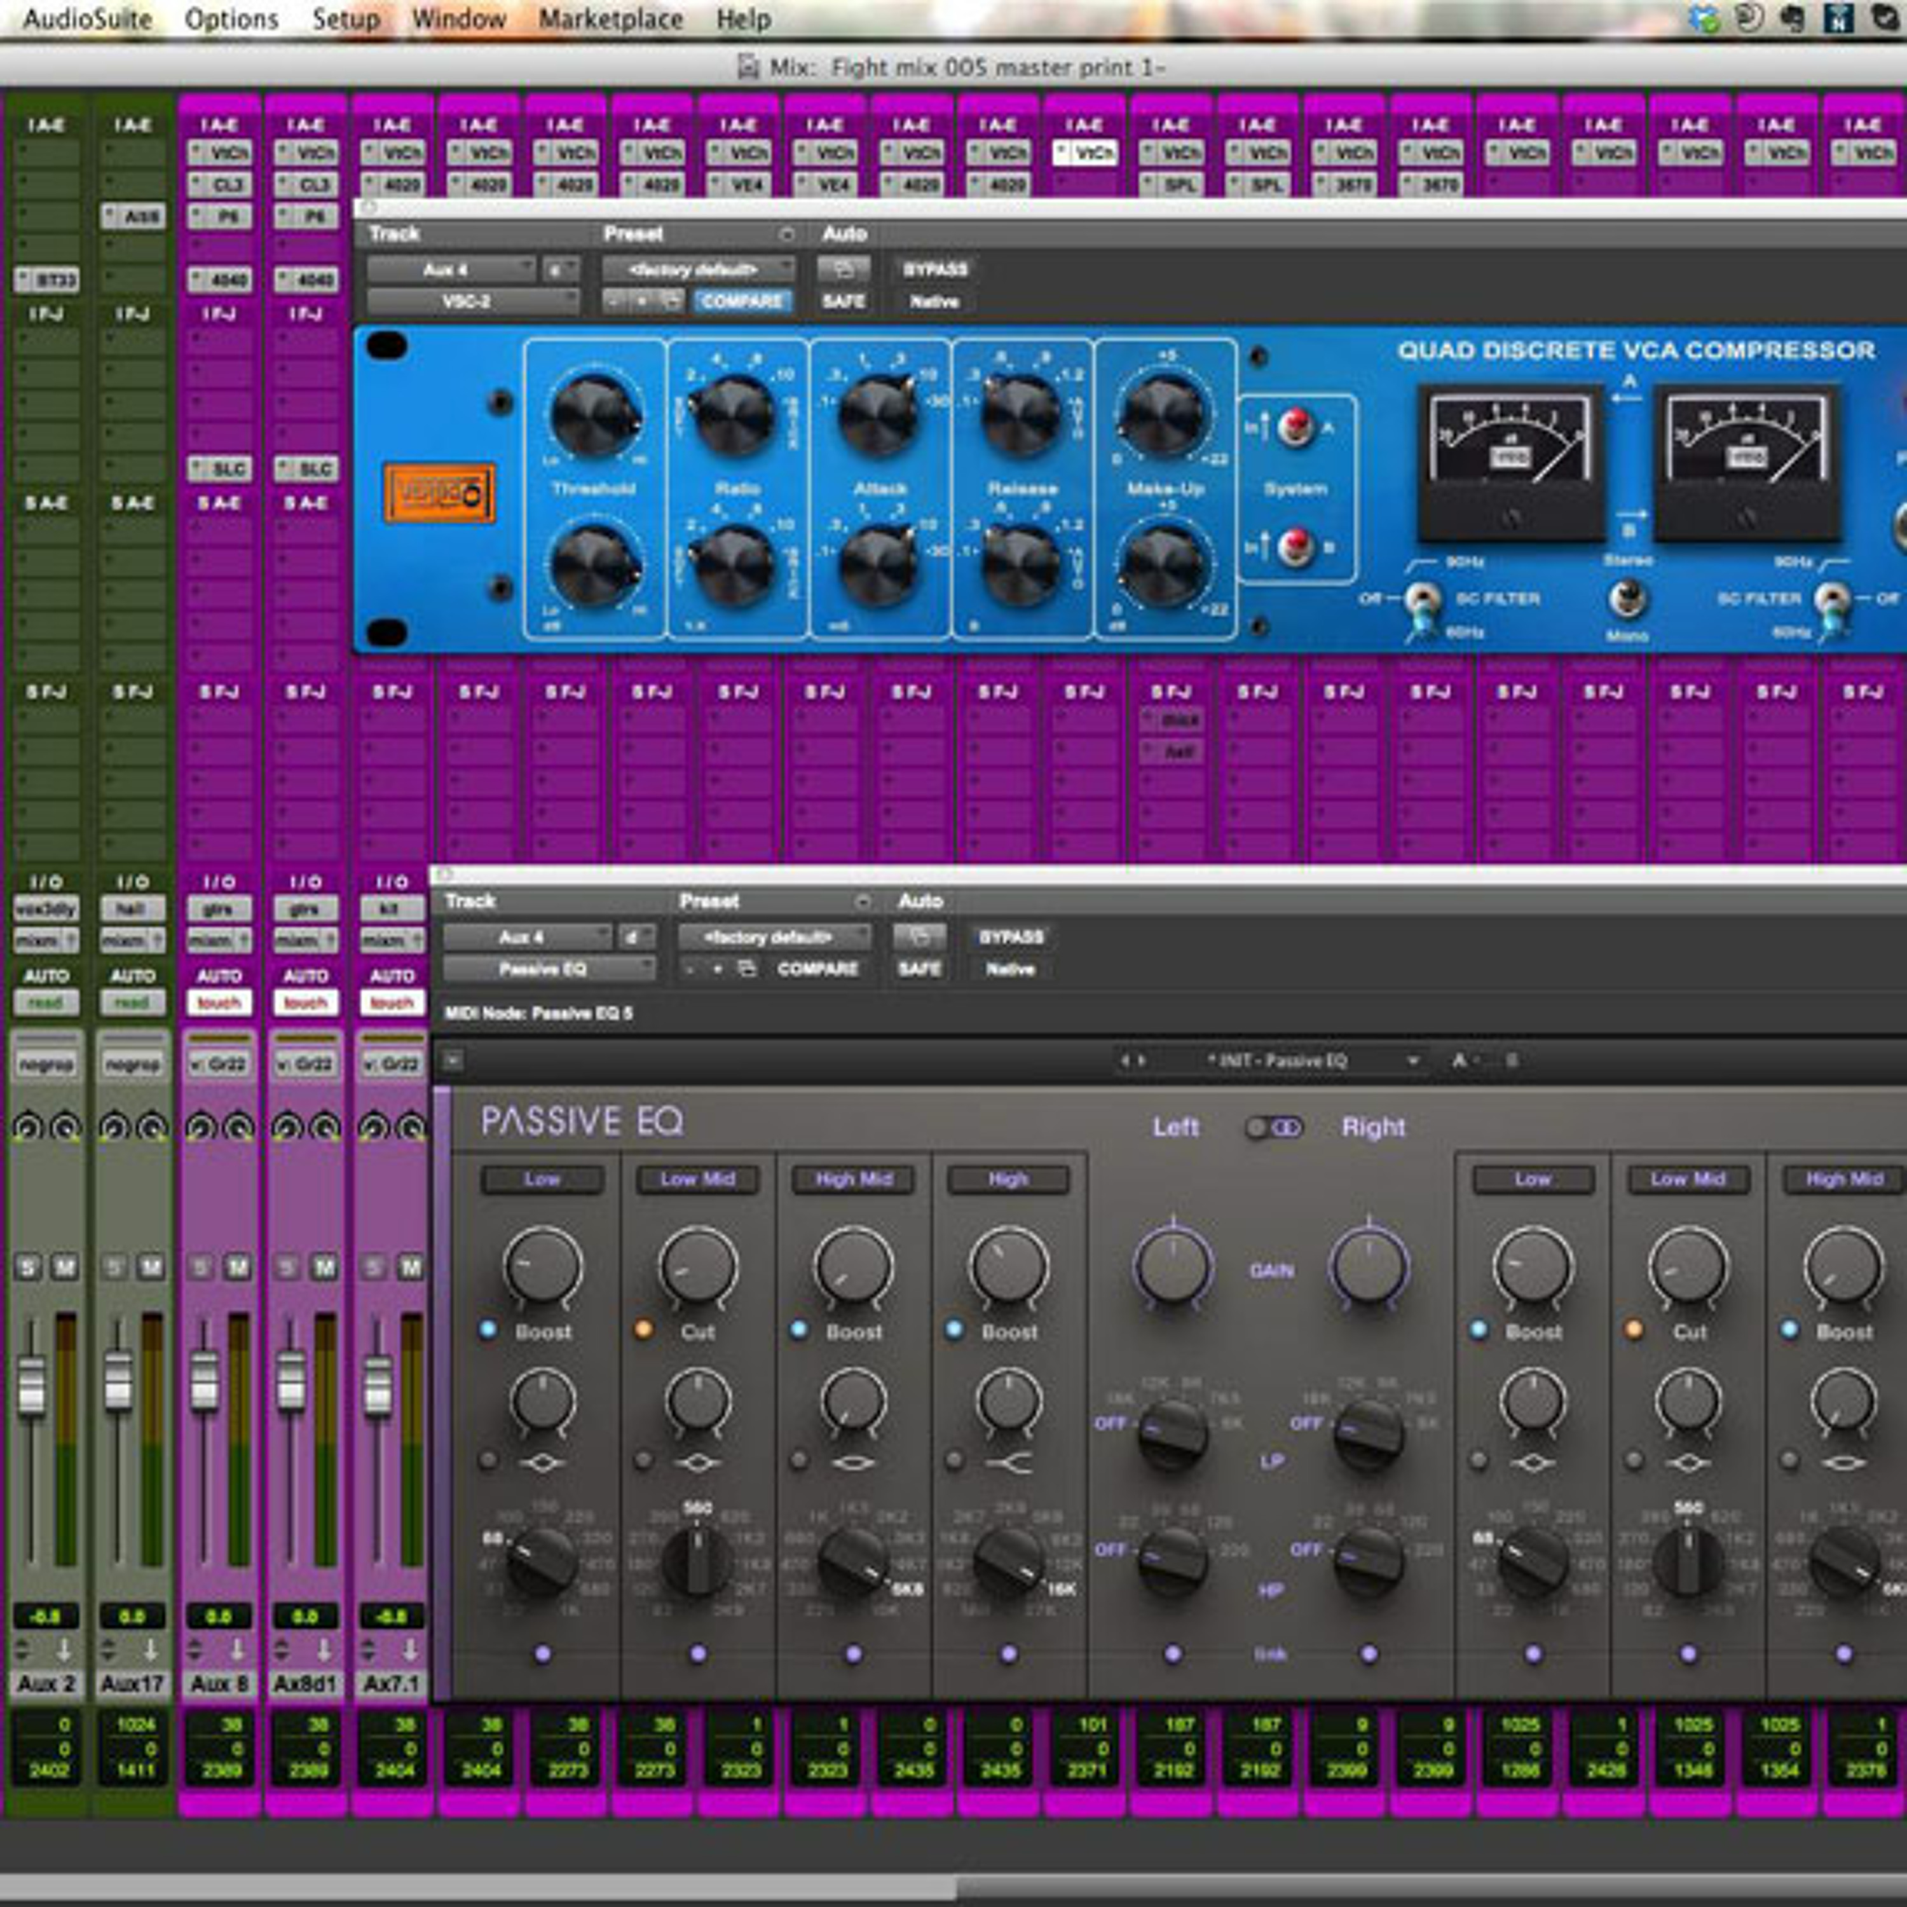The image size is (1907, 1907).
Task: Mute the Aux 8 track
Action: coord(238,1266)
